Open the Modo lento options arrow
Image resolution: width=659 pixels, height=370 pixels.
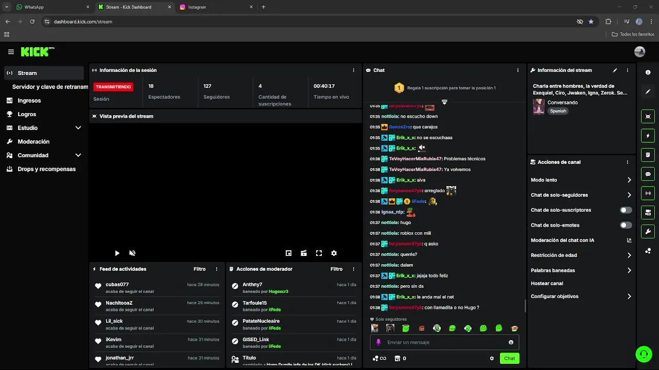click(629, 180)
